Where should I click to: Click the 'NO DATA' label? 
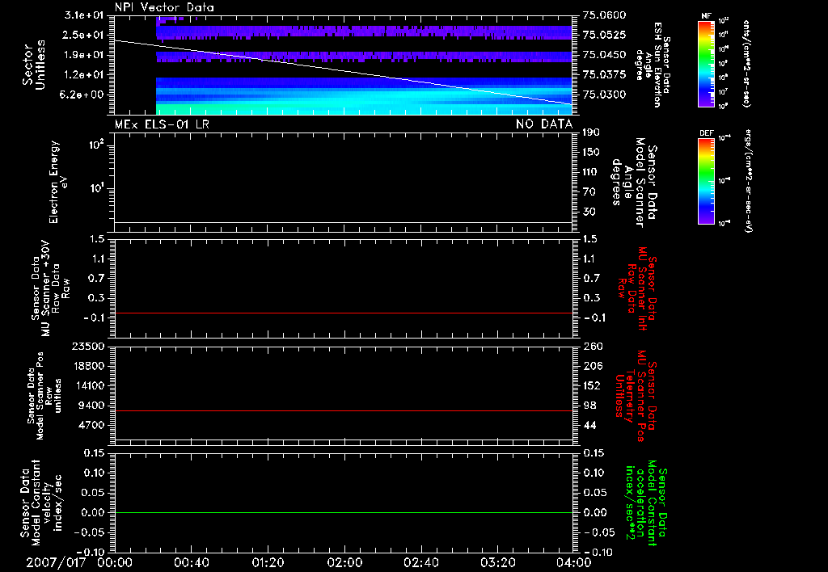click(x=544, y=124)
